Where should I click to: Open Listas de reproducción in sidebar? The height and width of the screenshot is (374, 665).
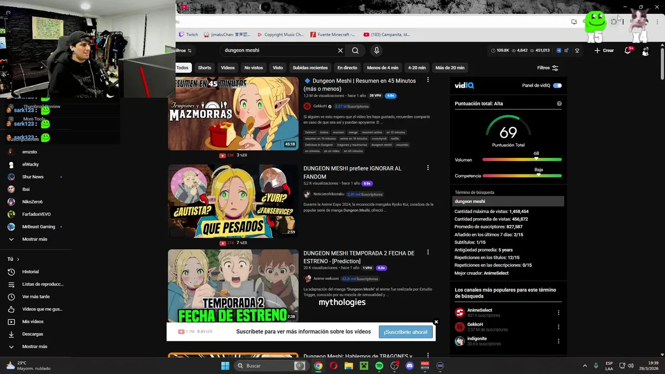(x=36, y=284)
